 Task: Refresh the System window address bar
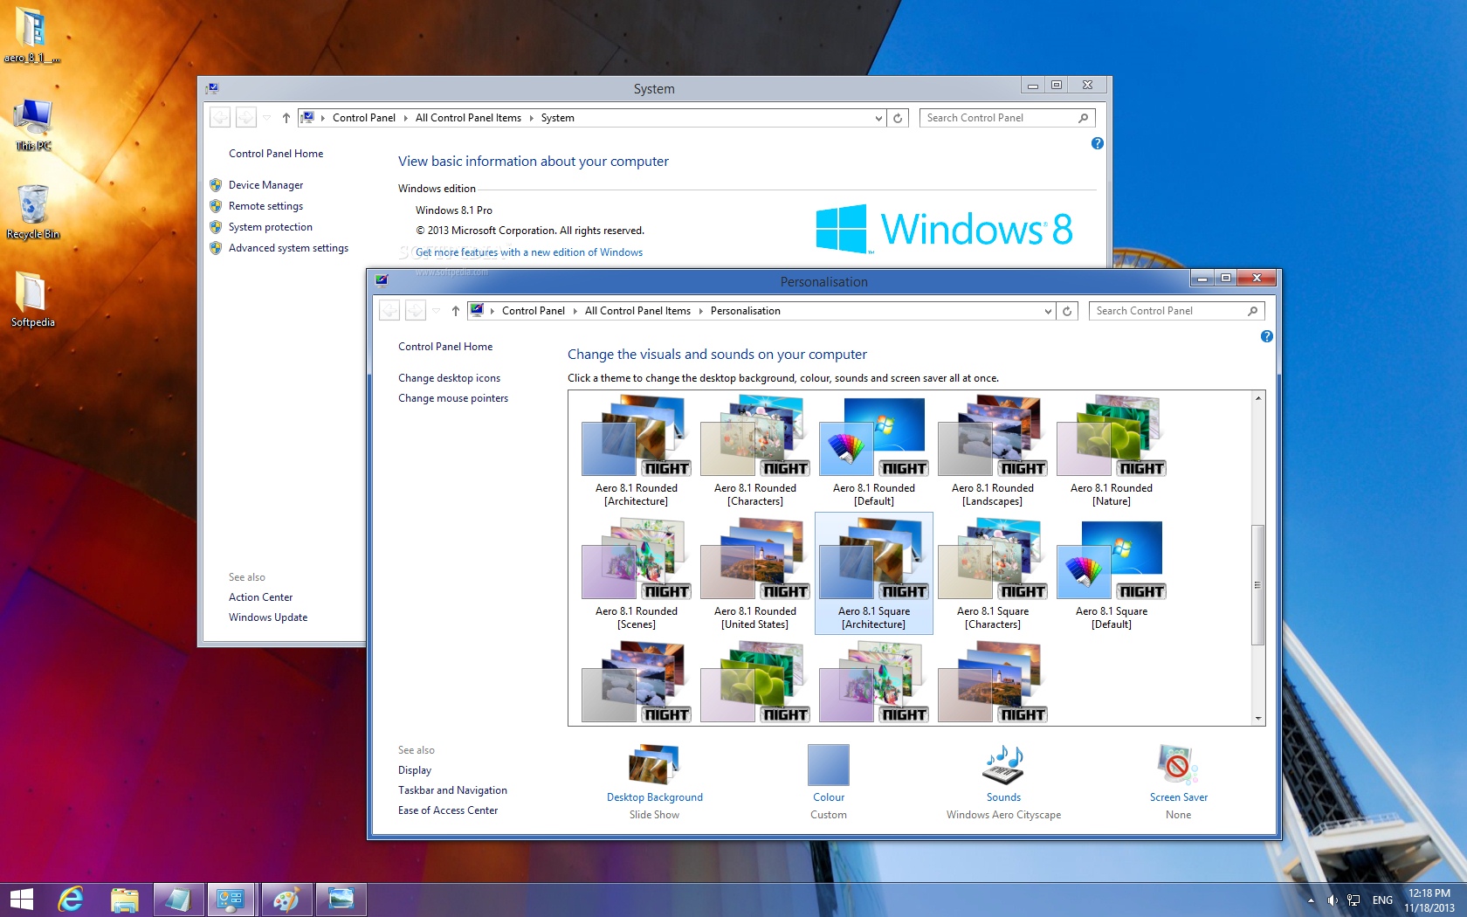tap(898, 118)
